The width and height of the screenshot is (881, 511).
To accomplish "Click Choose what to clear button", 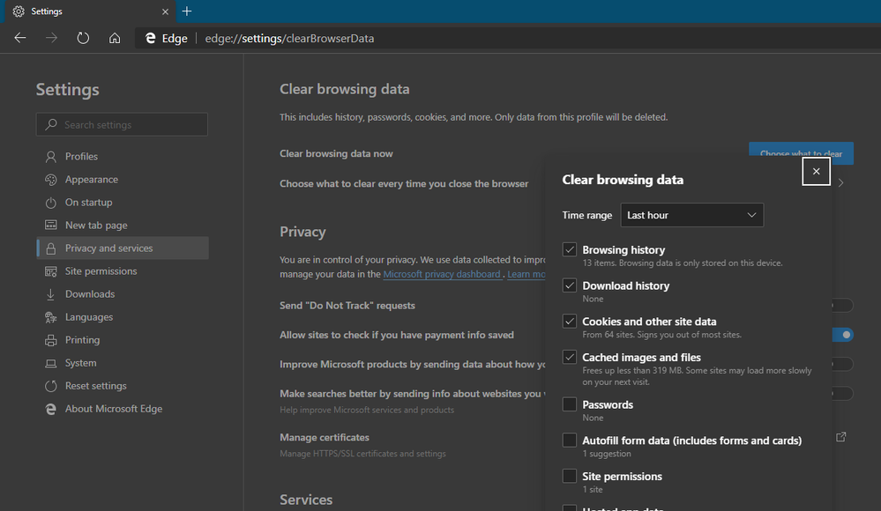I will pyautogui.click(x=801, y=152).
